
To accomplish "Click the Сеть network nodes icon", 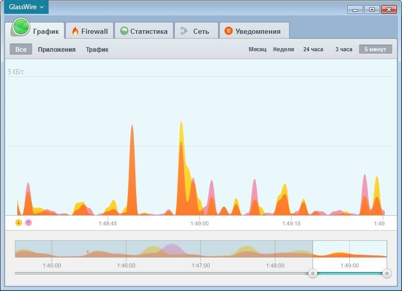I will 184,31.
